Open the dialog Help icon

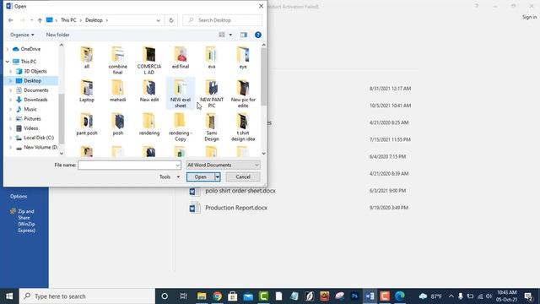[x=258, y=35]
